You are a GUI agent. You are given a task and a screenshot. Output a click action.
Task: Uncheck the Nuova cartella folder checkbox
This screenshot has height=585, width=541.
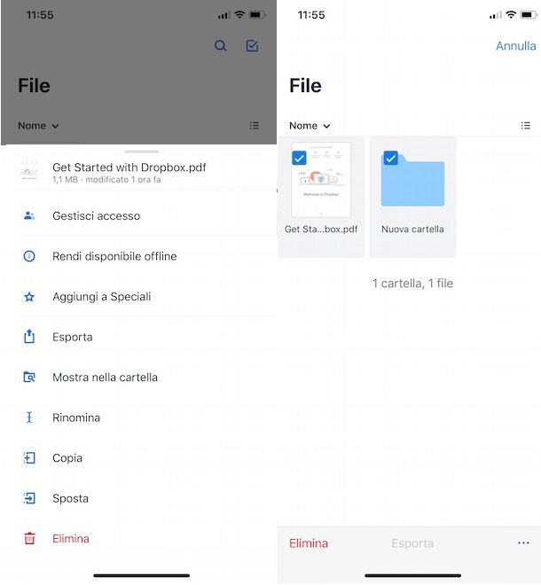click(x=390, y=158)
